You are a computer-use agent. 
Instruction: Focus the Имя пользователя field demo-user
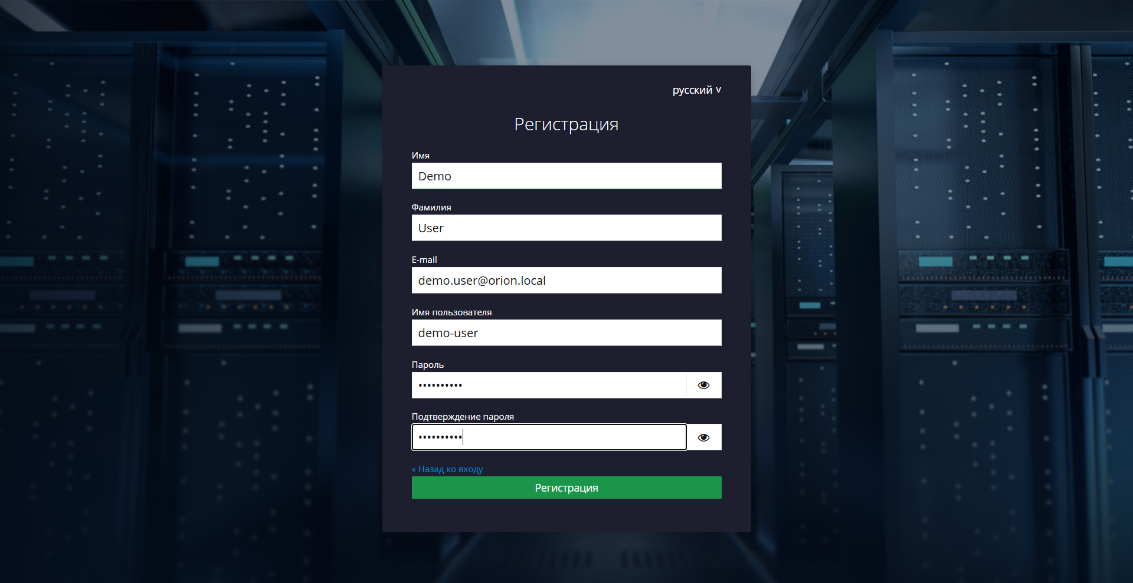566,332
